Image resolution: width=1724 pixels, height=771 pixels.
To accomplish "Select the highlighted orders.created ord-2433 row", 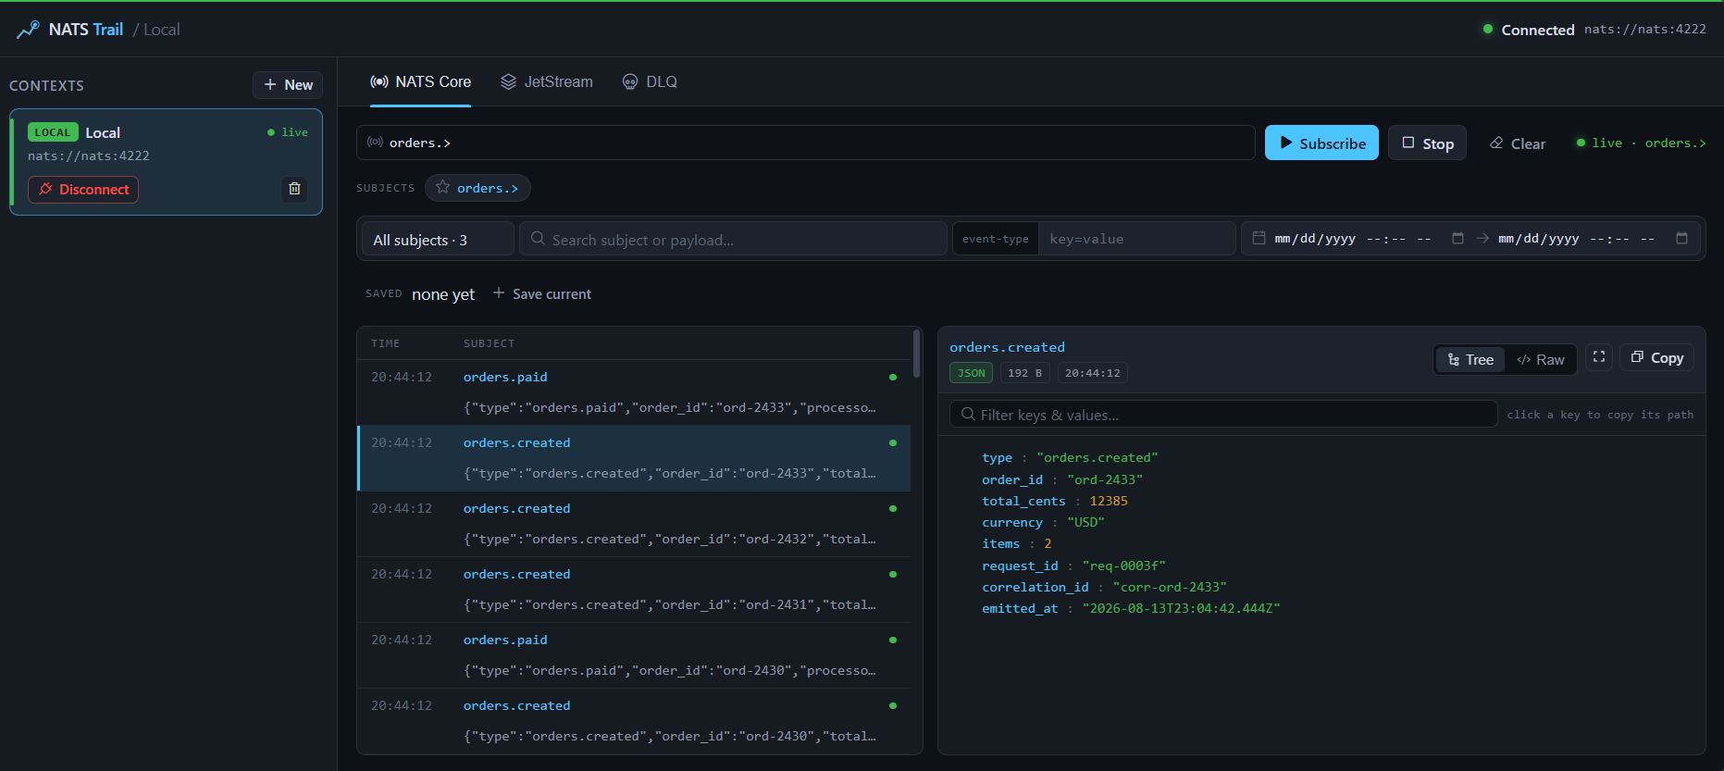I will pyautogui.click(x=634, y=458).
